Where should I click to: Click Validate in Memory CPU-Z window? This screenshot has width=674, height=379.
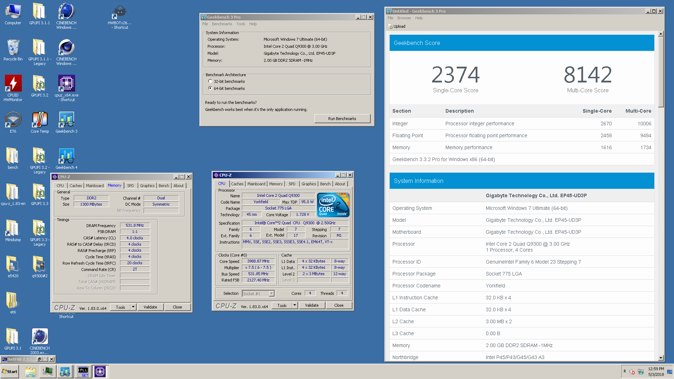coord(150,307)
